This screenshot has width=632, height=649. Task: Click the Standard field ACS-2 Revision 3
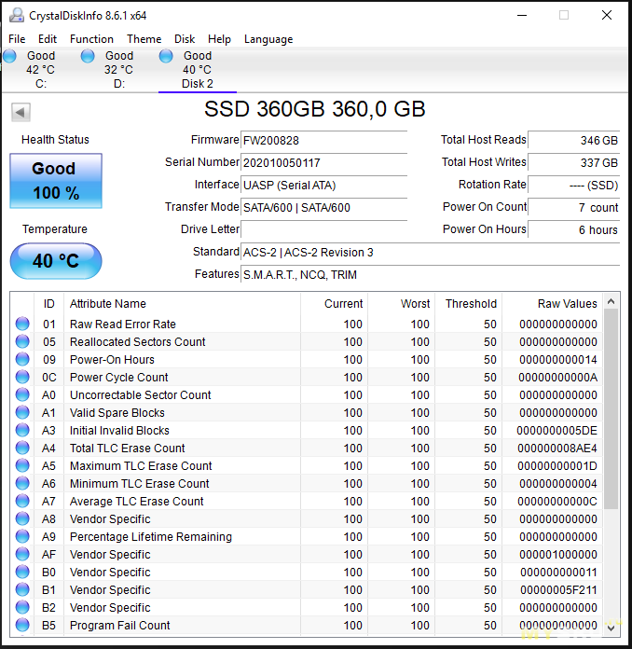point(430,252)
